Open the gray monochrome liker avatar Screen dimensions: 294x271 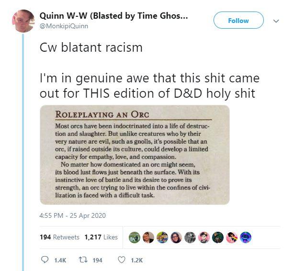tap(190, 237)
